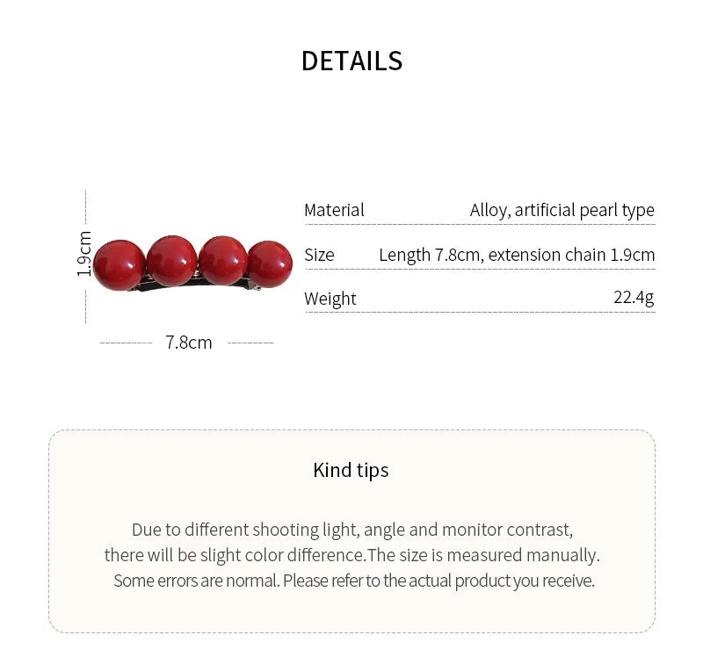Click the Kind tips heading
This screenshot has height=664, width=703.
351,470
